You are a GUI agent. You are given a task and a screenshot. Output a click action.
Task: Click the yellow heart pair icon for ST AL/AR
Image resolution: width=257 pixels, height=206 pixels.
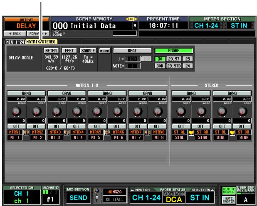191,132
